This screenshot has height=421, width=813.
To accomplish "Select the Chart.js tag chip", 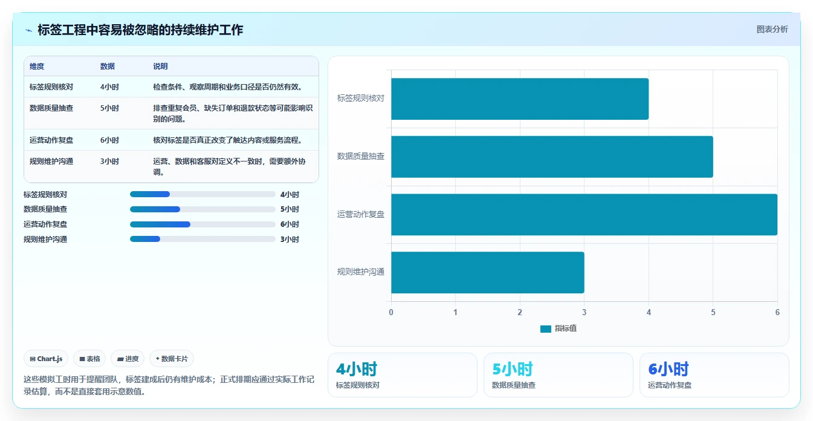I will [46, 359].
